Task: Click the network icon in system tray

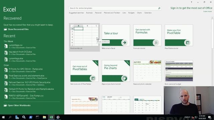Action: pyautogui.click(x=196, y=117)
